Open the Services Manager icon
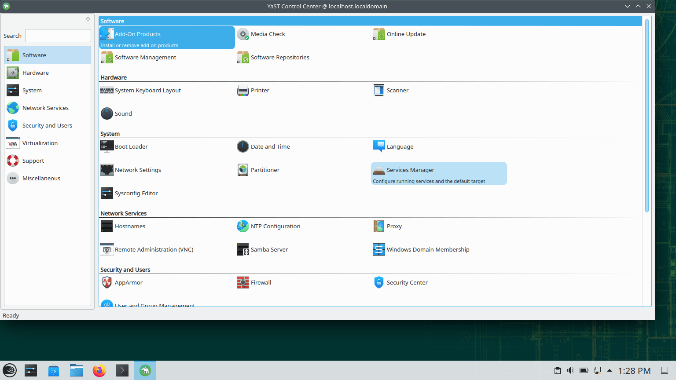 (x=379, y=170)
